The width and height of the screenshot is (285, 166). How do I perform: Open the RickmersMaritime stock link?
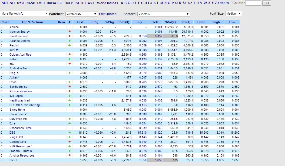pyautogui.click(x=21, y=91)
